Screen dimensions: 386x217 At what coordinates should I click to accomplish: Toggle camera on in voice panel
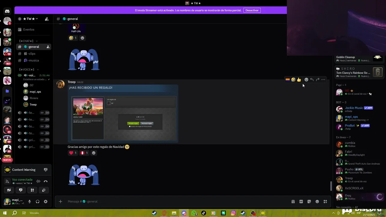click(x=9, y=190)
